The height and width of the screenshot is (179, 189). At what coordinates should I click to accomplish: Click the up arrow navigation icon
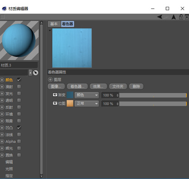point(174,17)
